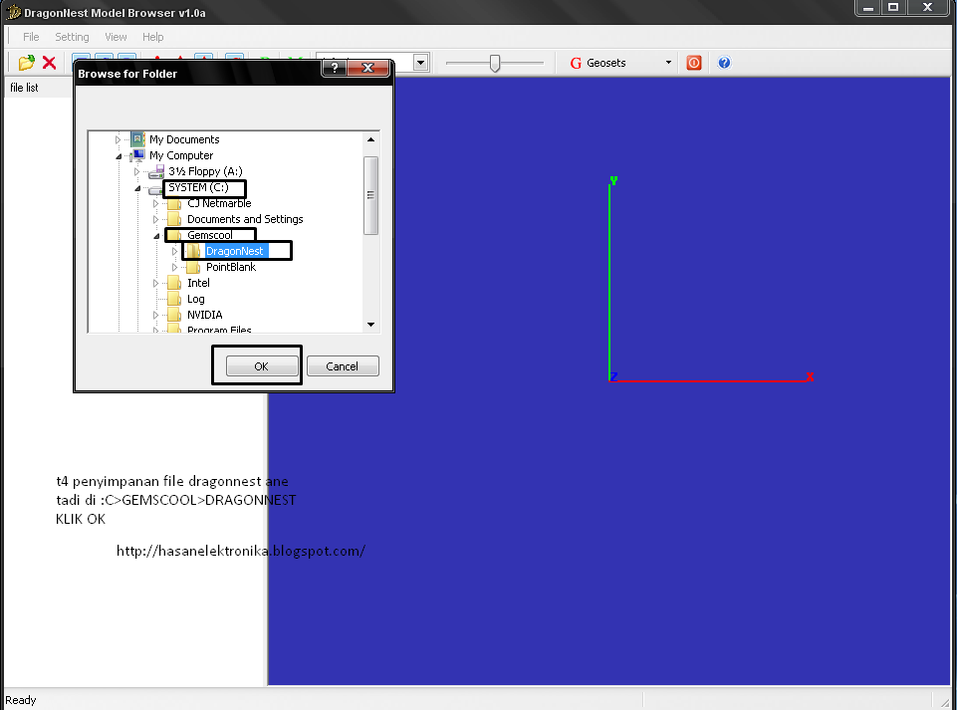Click the open folder toolbar icon
Image resolution: width=957 pixels, height=710 pixels.
pos(26,63)
